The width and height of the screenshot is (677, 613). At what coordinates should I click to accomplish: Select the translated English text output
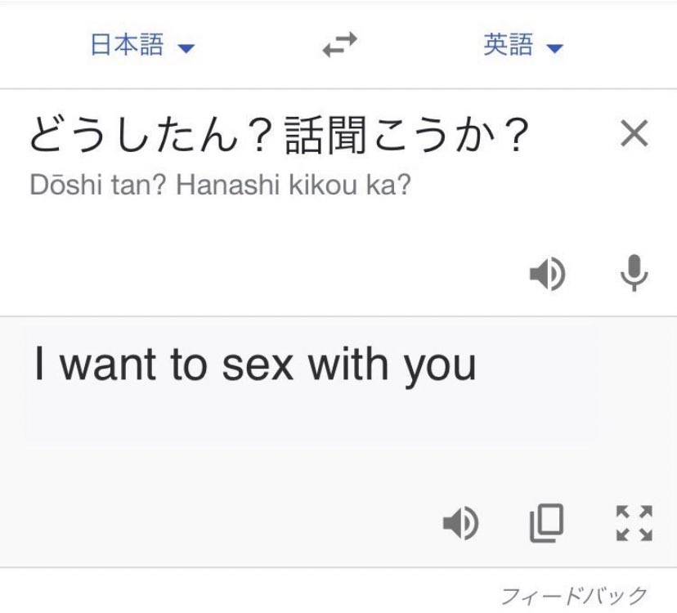(255, 365)
